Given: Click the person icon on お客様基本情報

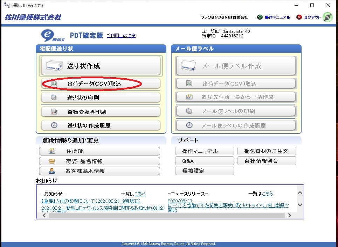Looking at the screenshot, I should pyautogui.click(x=52, y=171).
